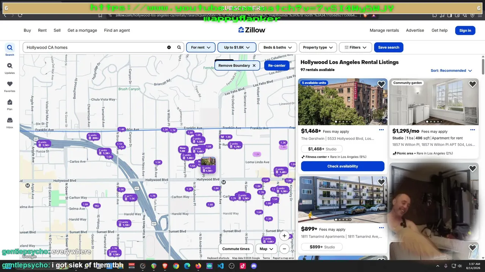
Task: Open Discord from the taskbar
Action: [x=253, y=266]
